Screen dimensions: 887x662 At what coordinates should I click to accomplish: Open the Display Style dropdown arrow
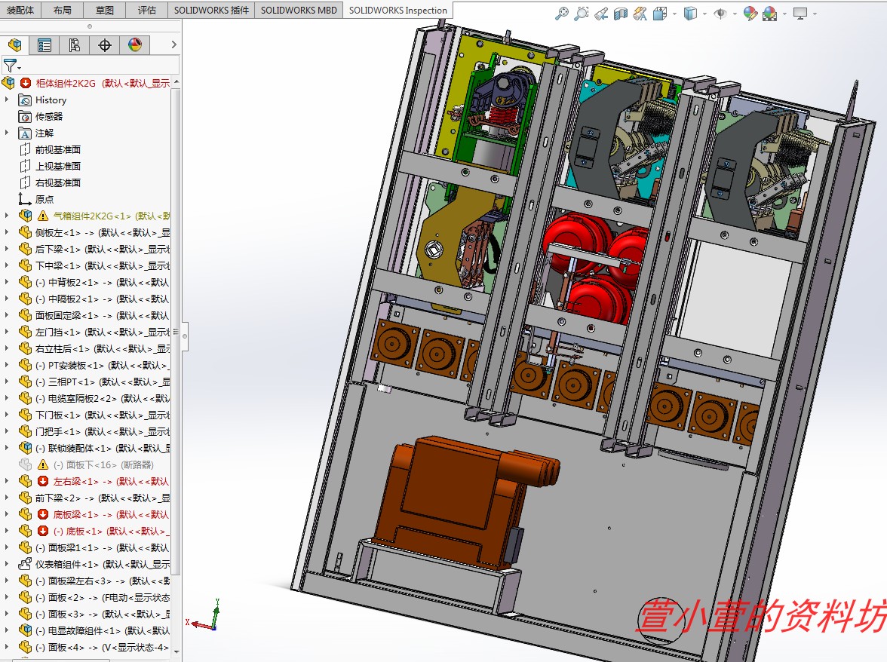click(704, 14)
